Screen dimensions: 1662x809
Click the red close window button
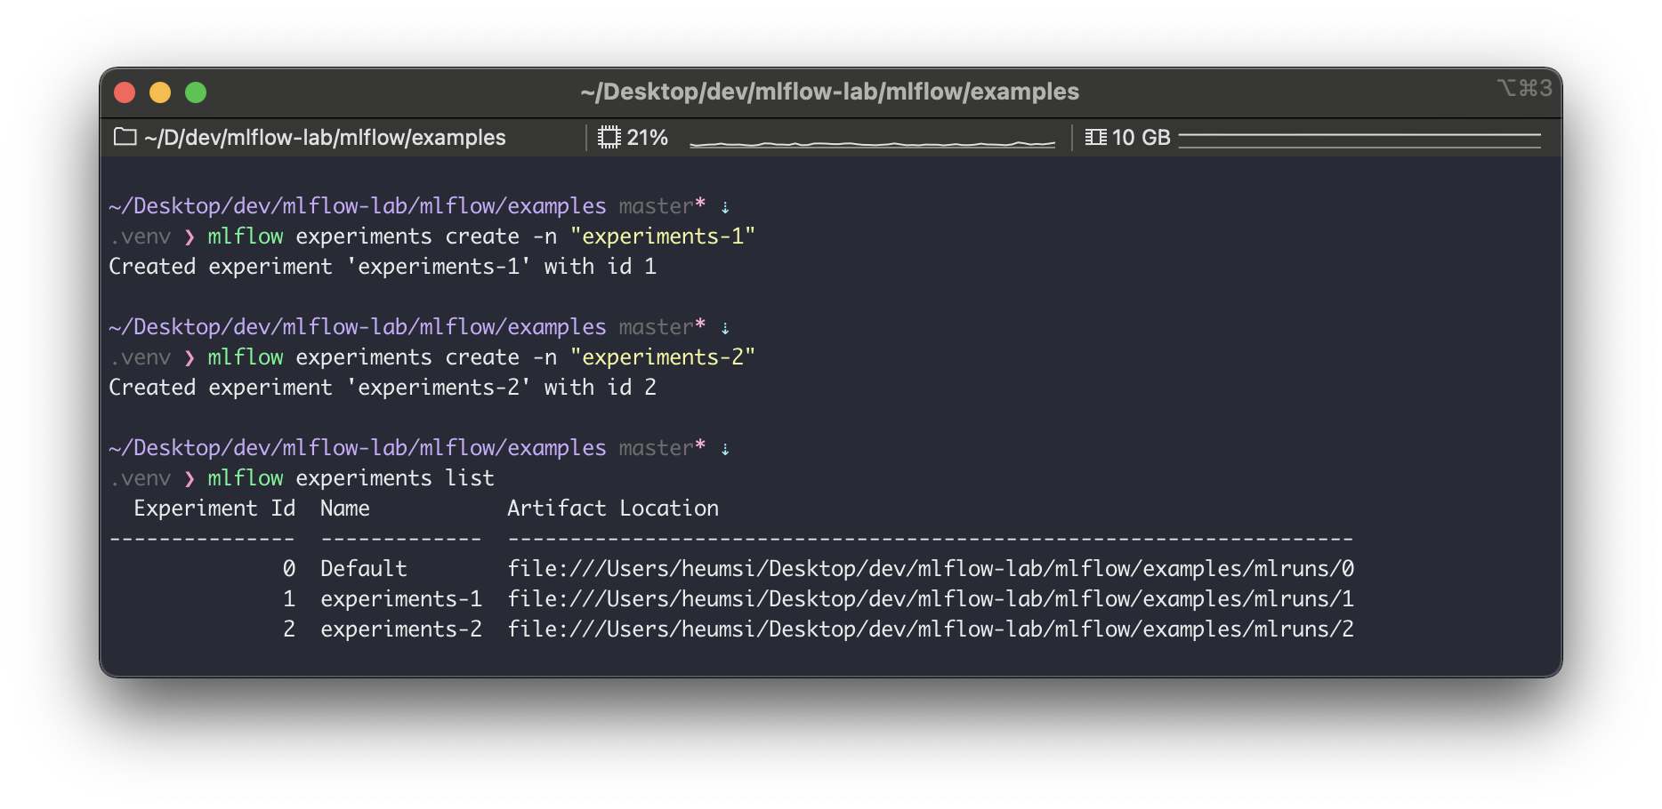pos(125,92)
